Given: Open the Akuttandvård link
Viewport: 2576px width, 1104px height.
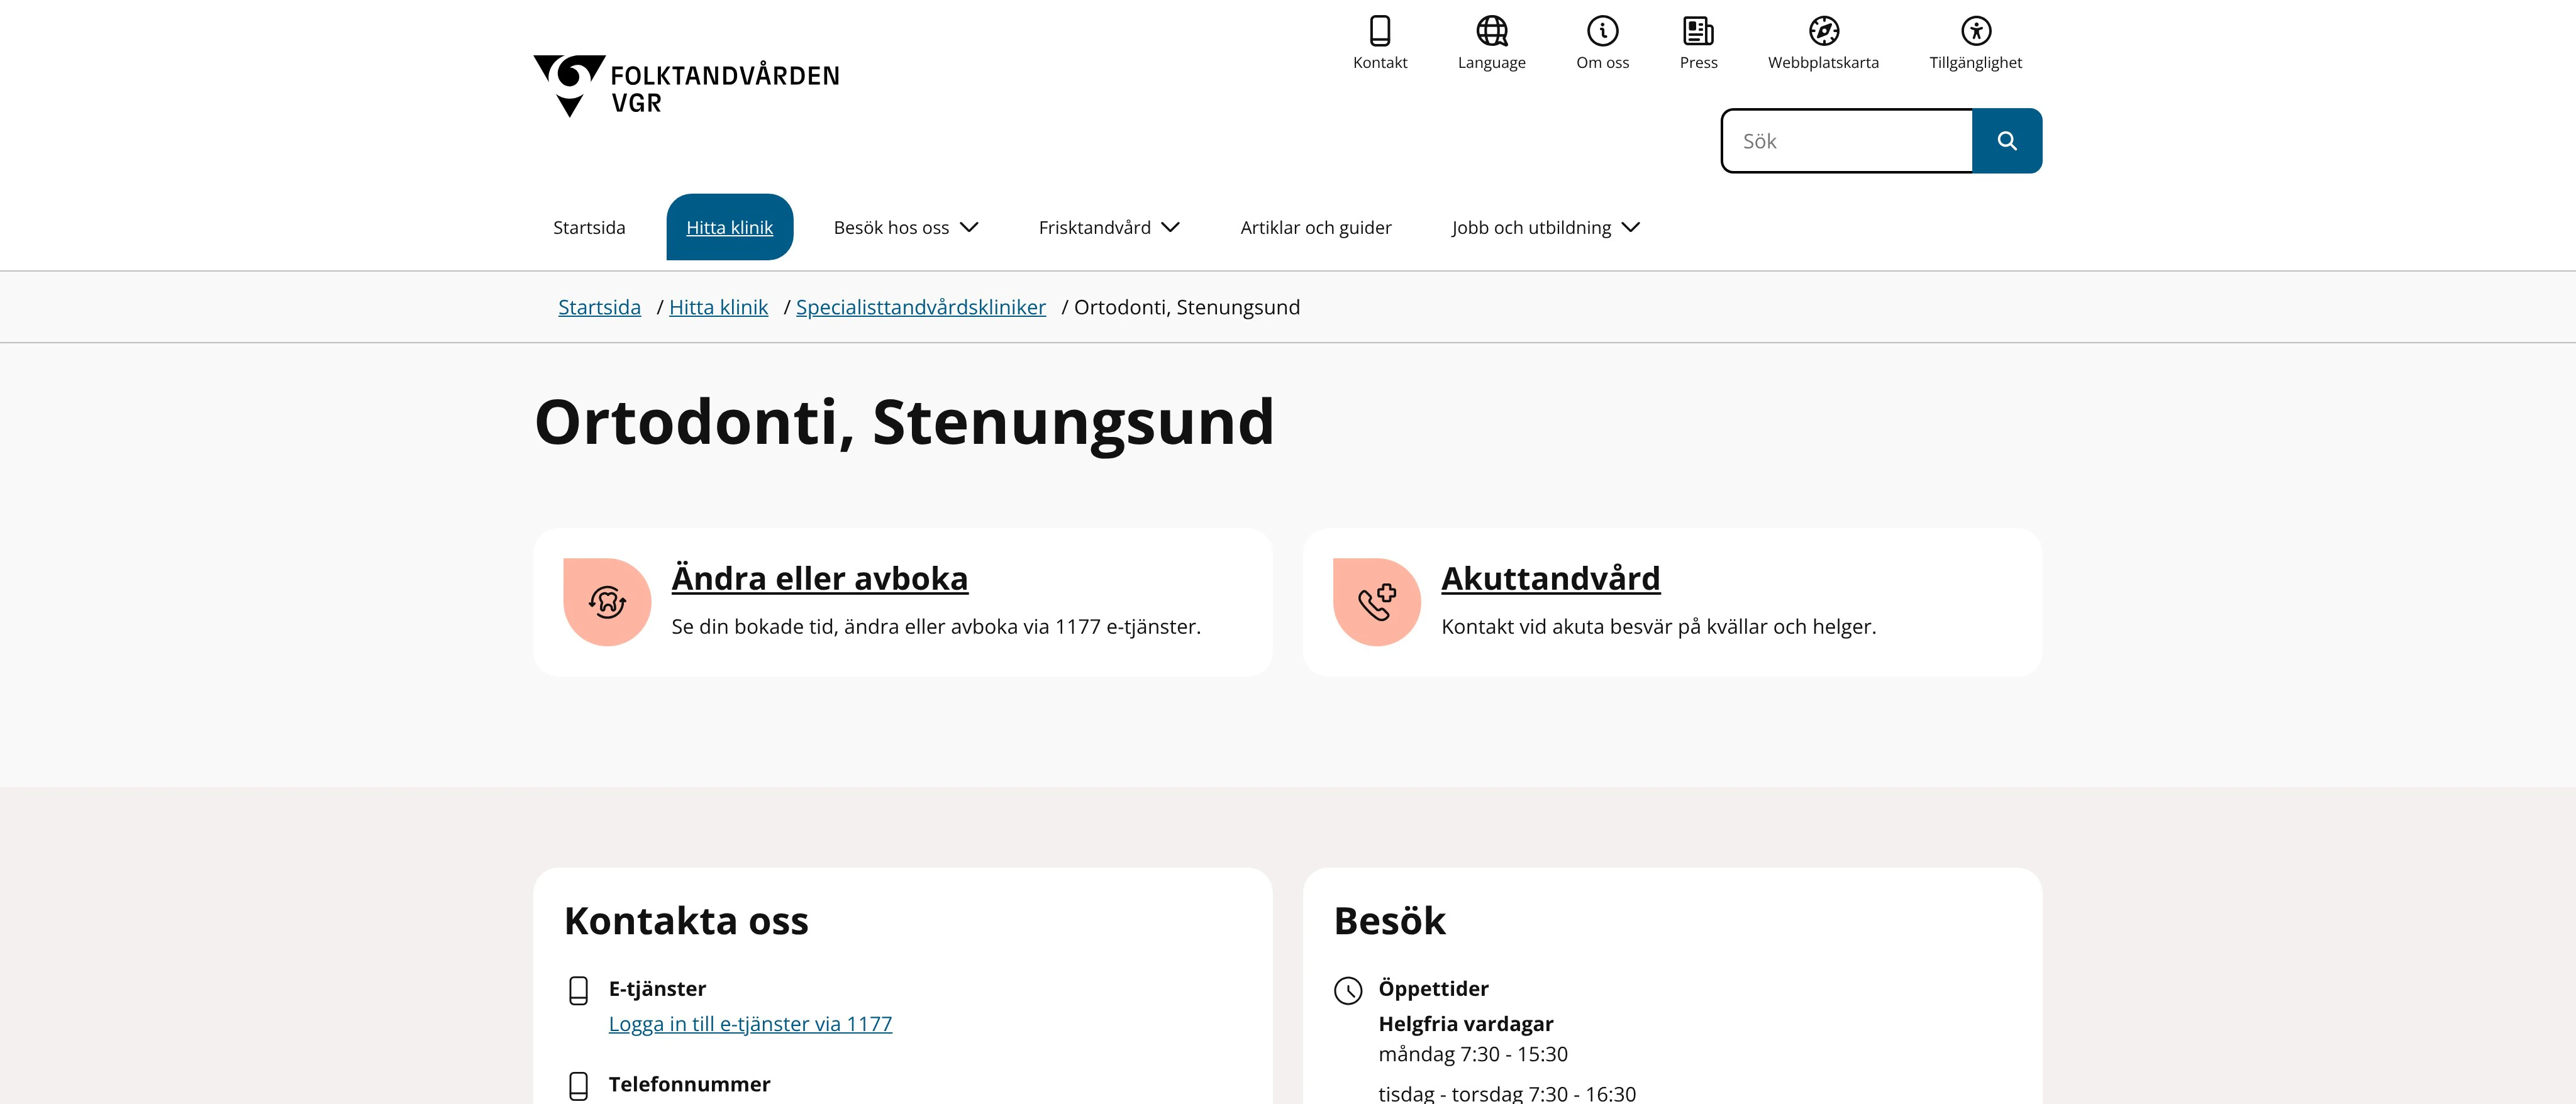Looking at the screenshot, I should pos(1550,578).
